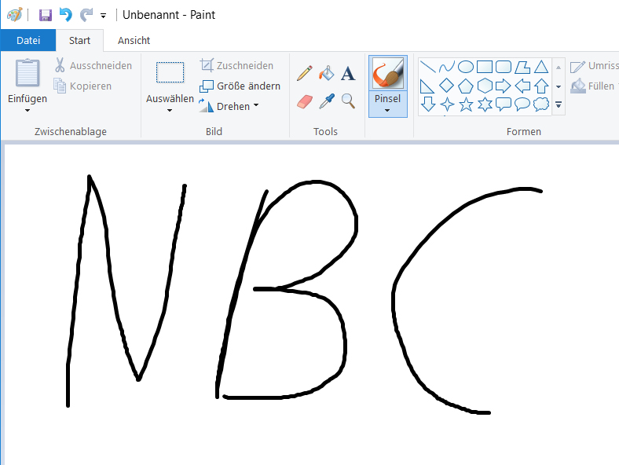Click the Einfügen clipboard icon
Viewport: 619px width, 465px height.
[27, 72]
